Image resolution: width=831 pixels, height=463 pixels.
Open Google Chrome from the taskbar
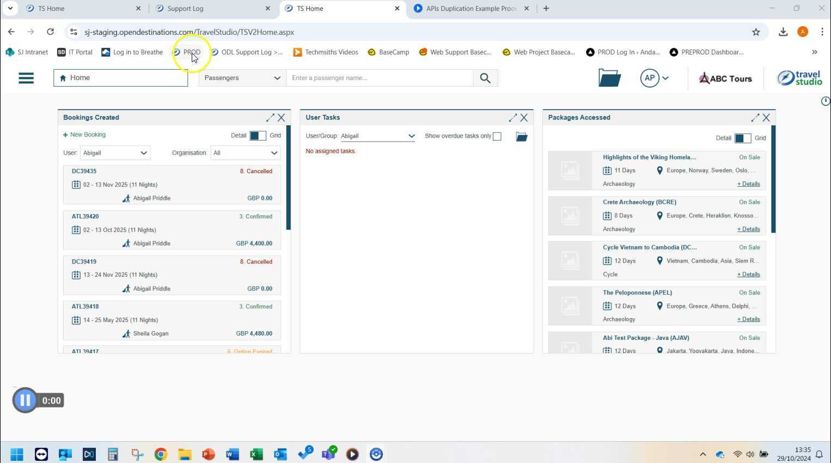161,454
